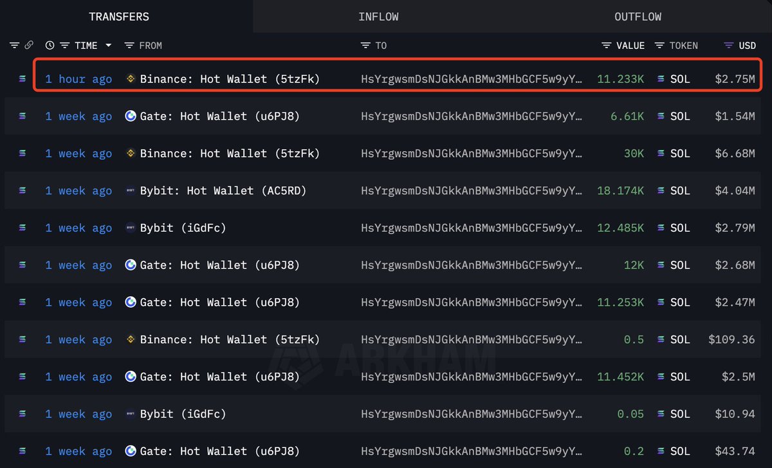This screenshot has width=772, height=468.
Task: Click the clock icon next to TIME
Action: [x=50, y=46]
